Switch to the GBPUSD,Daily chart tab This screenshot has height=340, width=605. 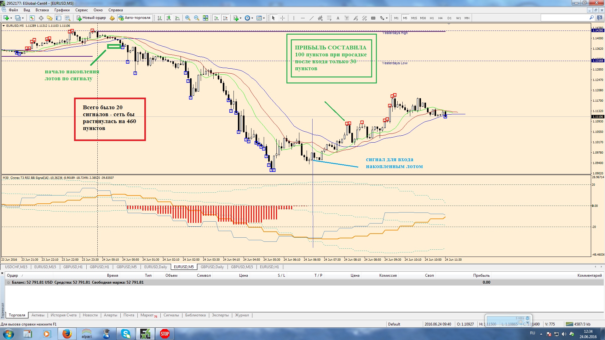point(212,267)
